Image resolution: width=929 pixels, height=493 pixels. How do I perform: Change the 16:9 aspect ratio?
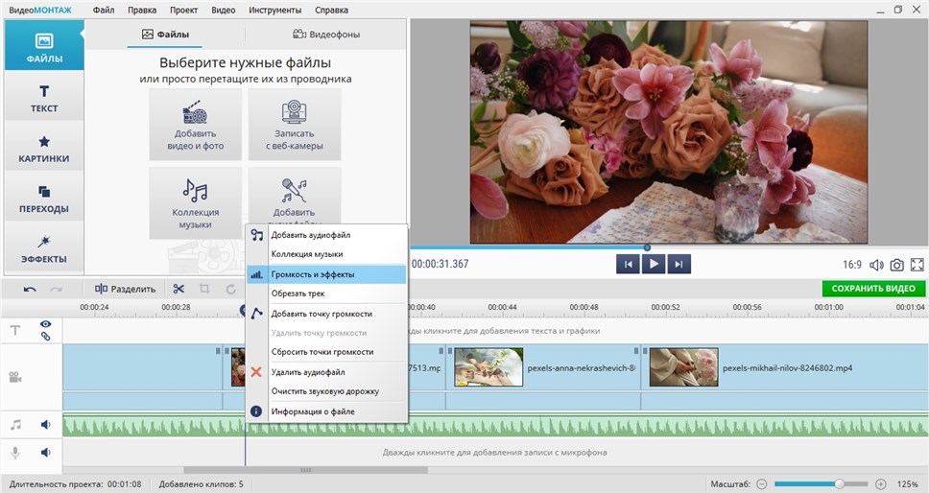[852, 265]
